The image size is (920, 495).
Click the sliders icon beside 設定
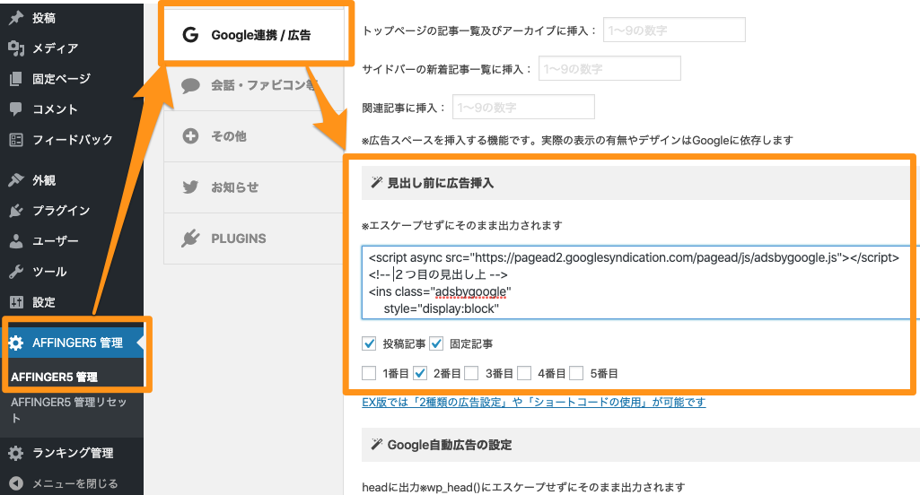click(16, 302)
